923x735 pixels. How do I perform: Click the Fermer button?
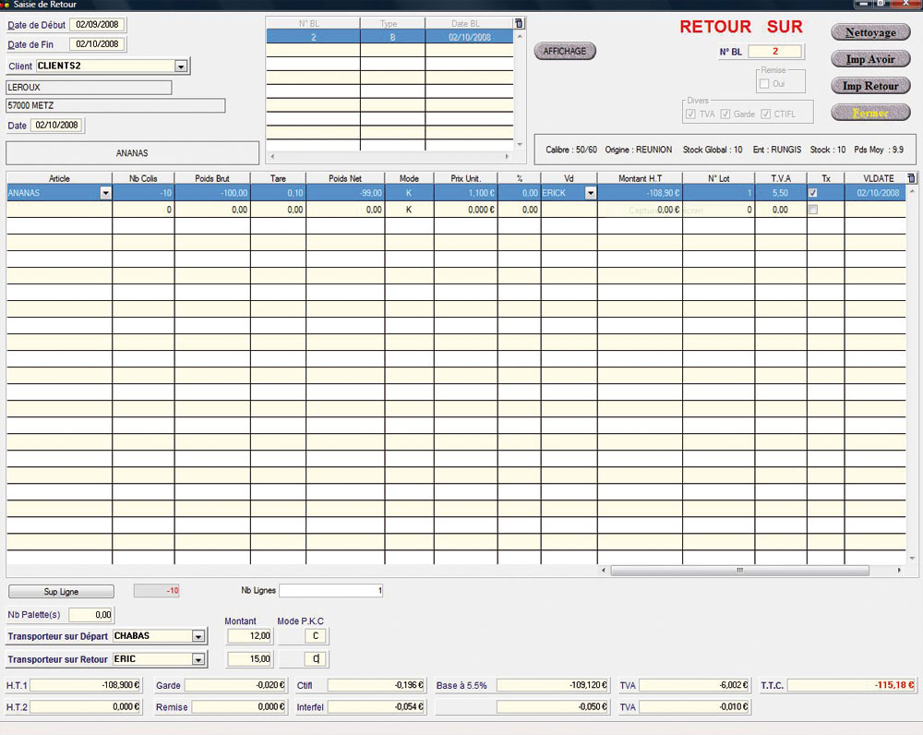tap(870, 112)
